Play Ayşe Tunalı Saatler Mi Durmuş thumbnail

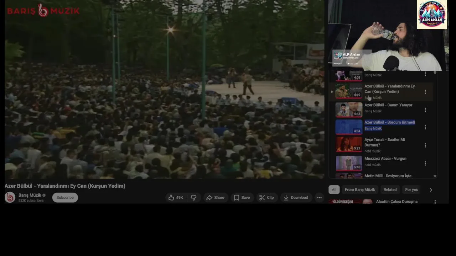point(349,144)
